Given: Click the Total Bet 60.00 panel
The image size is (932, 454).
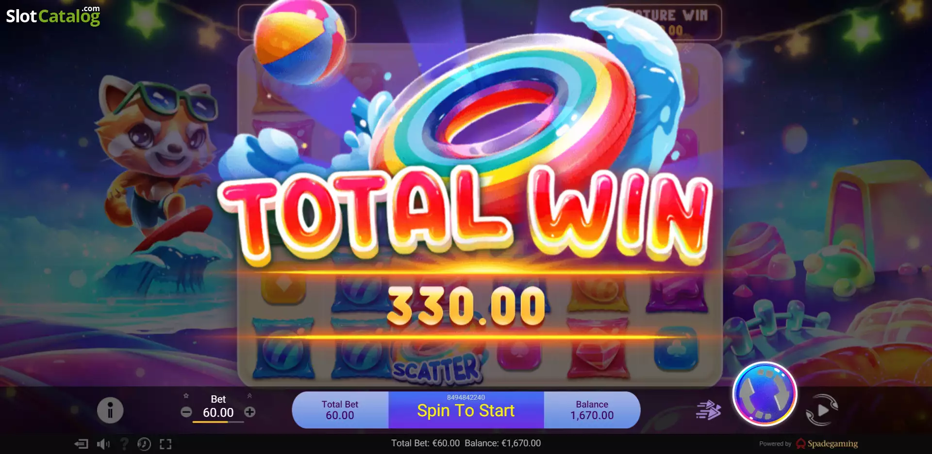Looking at the screenshot, I should tap(340, 410).
